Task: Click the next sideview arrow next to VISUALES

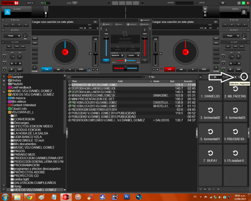Action: point(236,77)
